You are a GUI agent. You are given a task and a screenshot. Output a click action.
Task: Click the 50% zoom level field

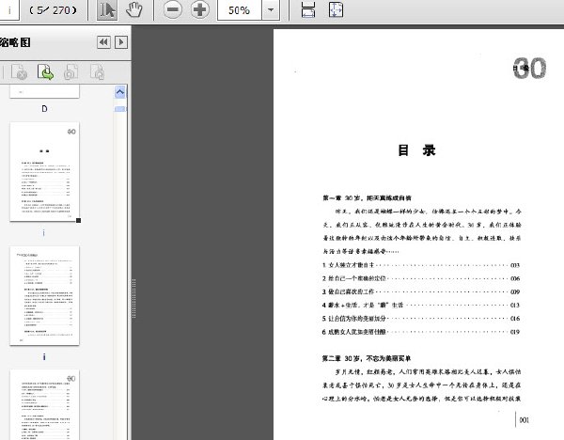click(240, 10)
